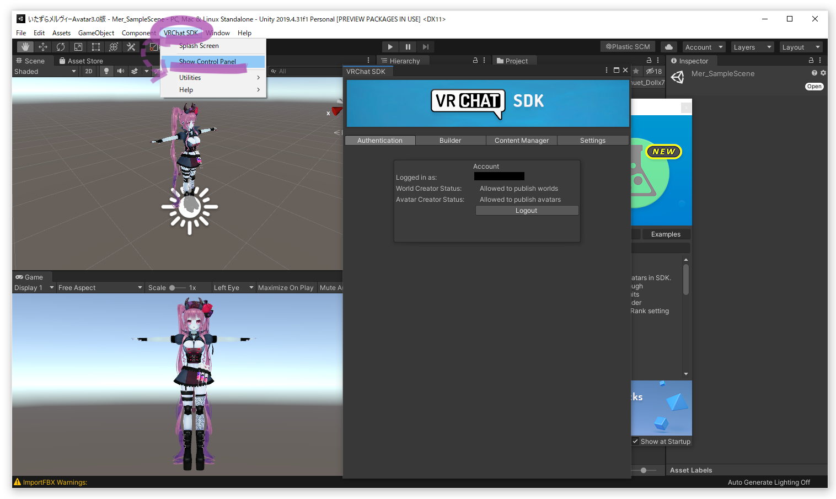Open the Display 1 dropdown
The height and width of the screenshot is (499, 836).
coord(34,288)
